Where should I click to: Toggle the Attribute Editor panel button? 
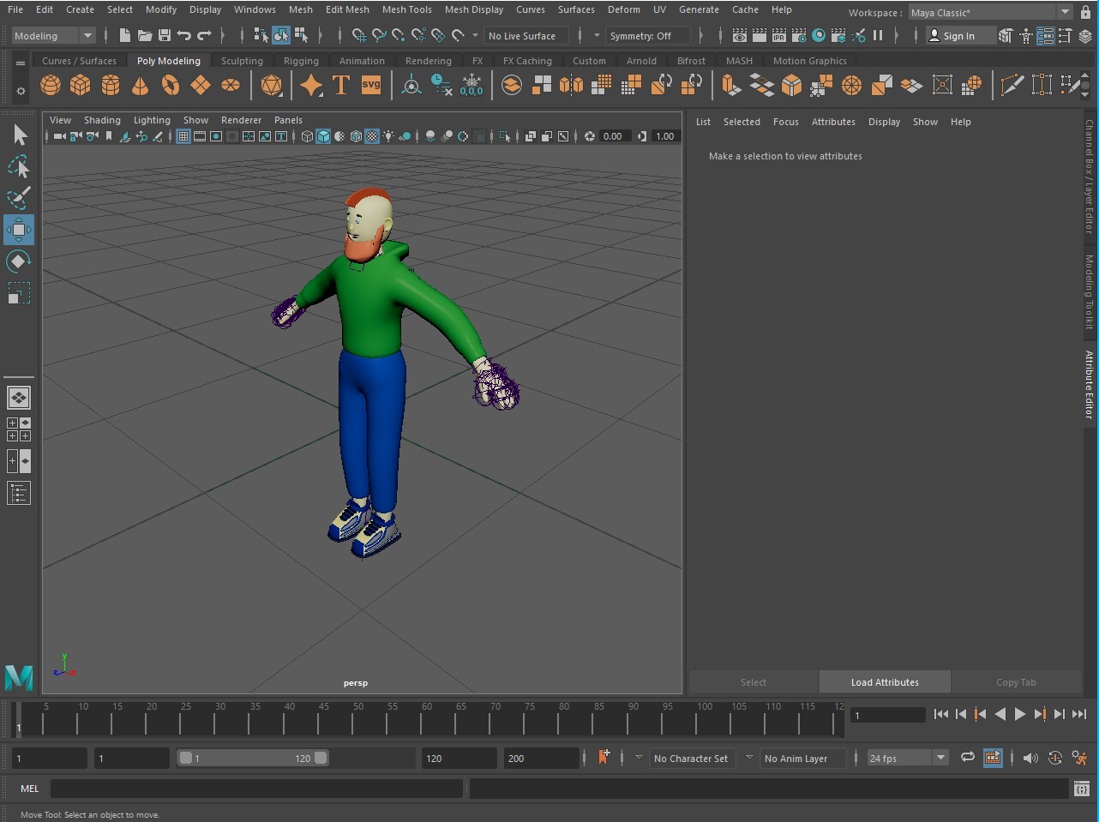click(x=1045, y=36)
